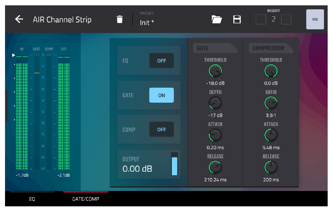This screenshot has width=333, height=212.
Task: Select the Gate THRESHOLD knob
Action: tap(215, 71)
